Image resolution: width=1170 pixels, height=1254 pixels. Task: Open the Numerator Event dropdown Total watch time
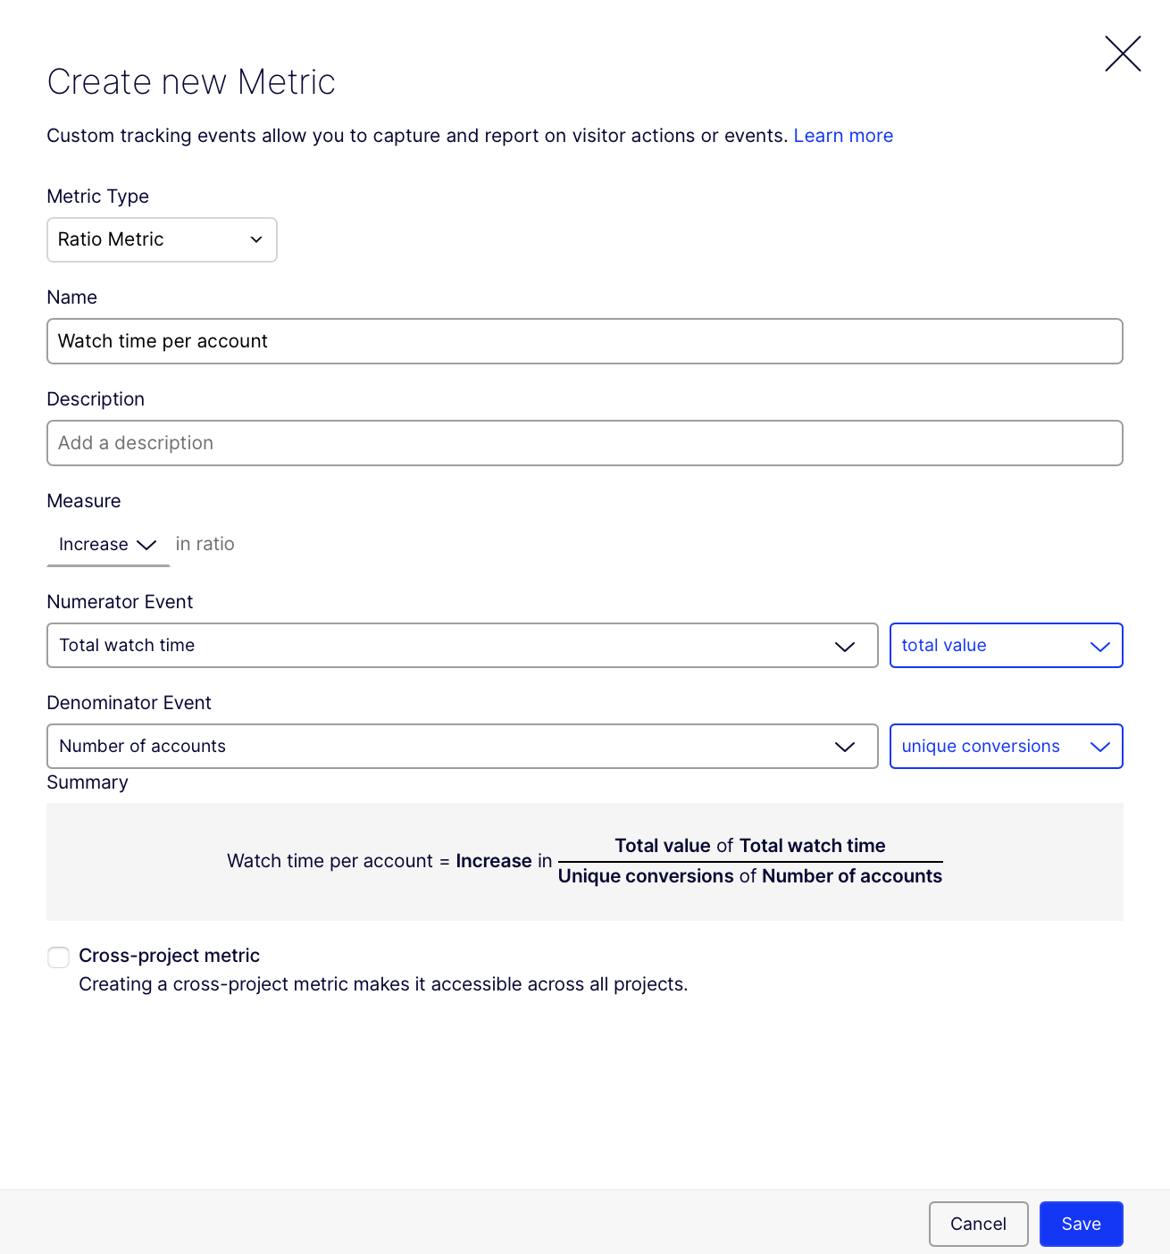click(462, 646)
